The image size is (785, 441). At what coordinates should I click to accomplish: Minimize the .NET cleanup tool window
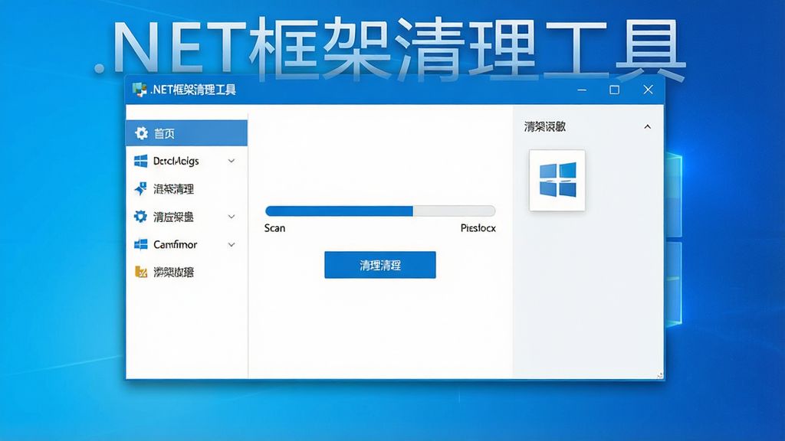click(582, 90)
